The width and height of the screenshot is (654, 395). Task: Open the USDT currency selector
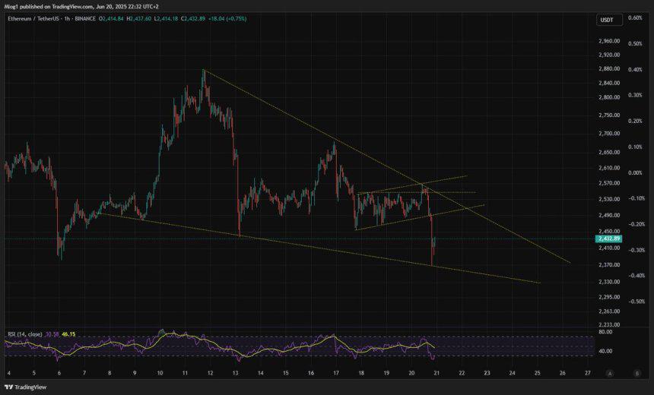pyautogui.click(x=609, y=20)
